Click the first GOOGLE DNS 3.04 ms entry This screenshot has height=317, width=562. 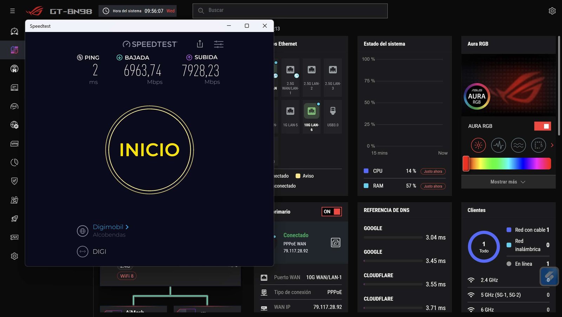405,233
